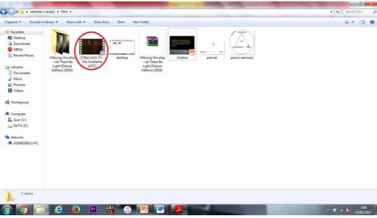
Task: Open the taskbar clock and date
Action: 363,210
